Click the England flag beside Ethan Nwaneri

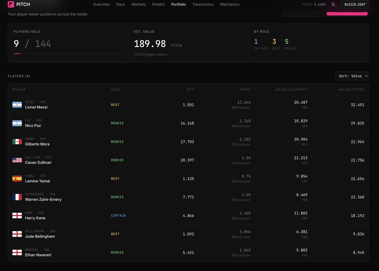17,253
